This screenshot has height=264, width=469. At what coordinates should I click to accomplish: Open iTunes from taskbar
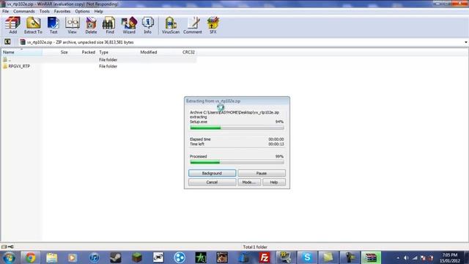pyautogui.click(x=95, y=257)
